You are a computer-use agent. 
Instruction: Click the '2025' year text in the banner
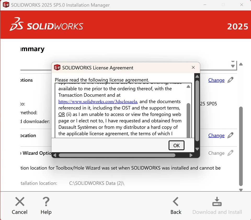pyautogui.click(x=238, y=27)
